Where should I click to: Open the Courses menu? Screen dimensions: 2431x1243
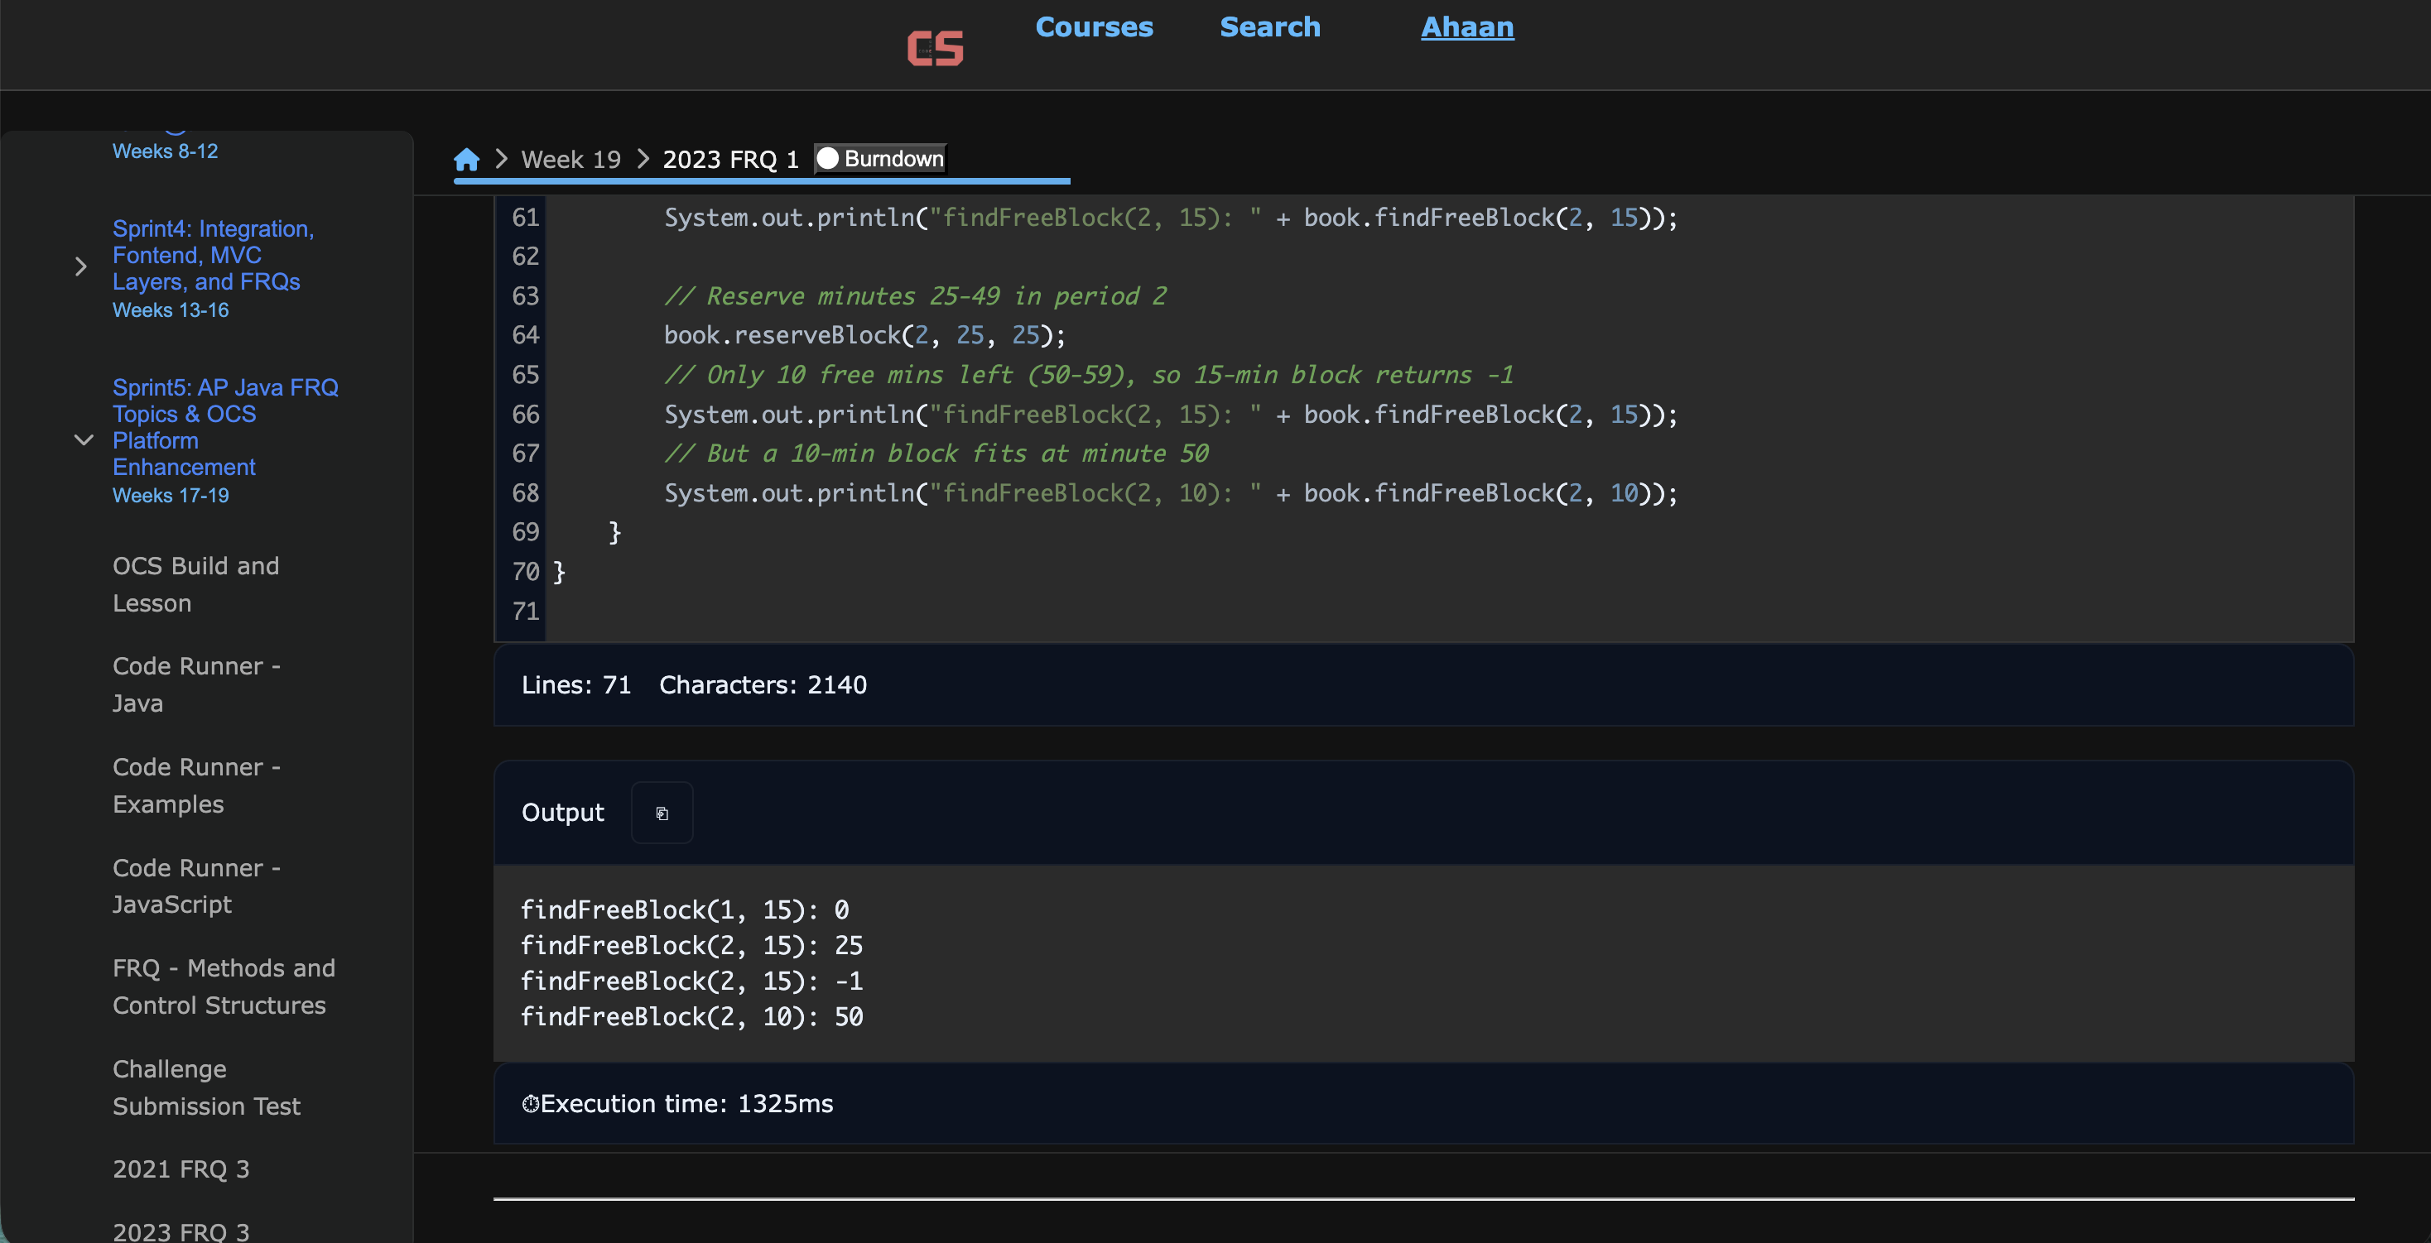(x=1094, y=27)
